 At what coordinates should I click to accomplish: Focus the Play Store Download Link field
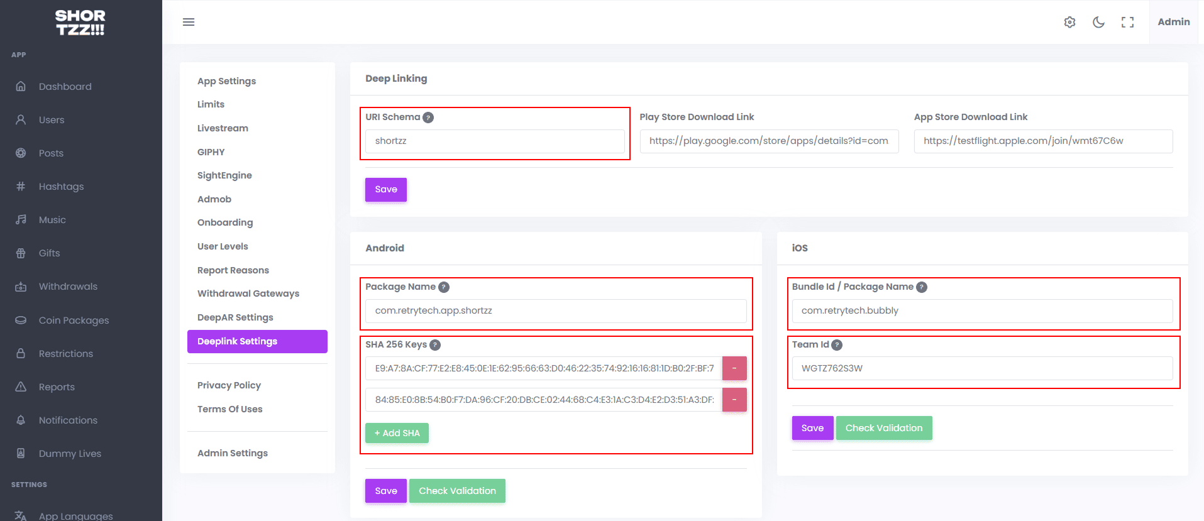click(769, 141)
